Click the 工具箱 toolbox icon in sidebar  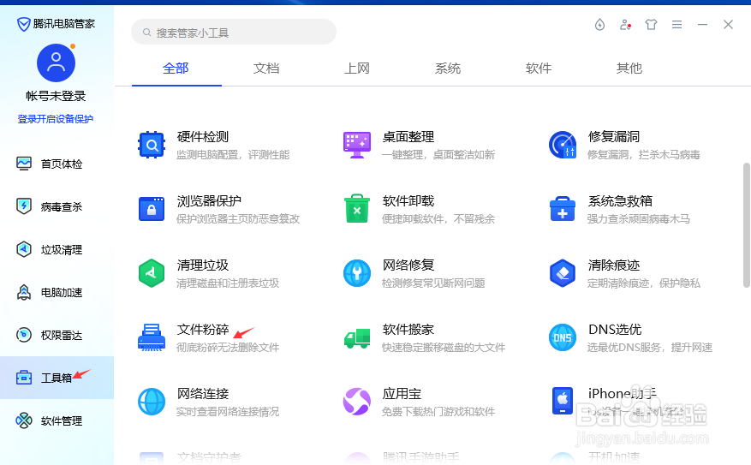24,378
